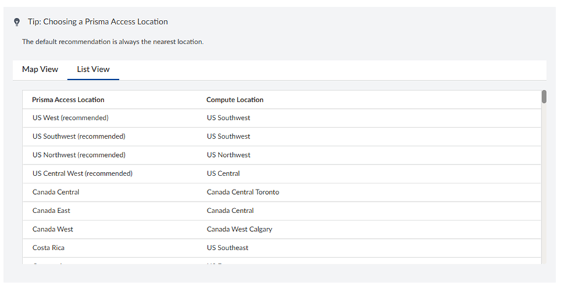Click the US Northwest compute location cell
The width and height of the screenshot is (561, 289).
click(x=228, y=155)
